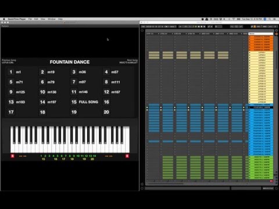Image resolution: width=279 pixels, height=209 pixels.
Task: Click empty section slot 16
Action: [106, 102]
